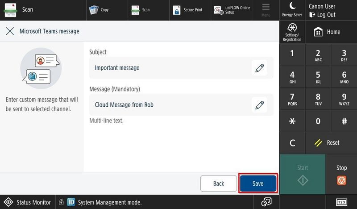357x209 pixels.
Task: Edit the Message field with pencil icon
Action: (259, 105)
